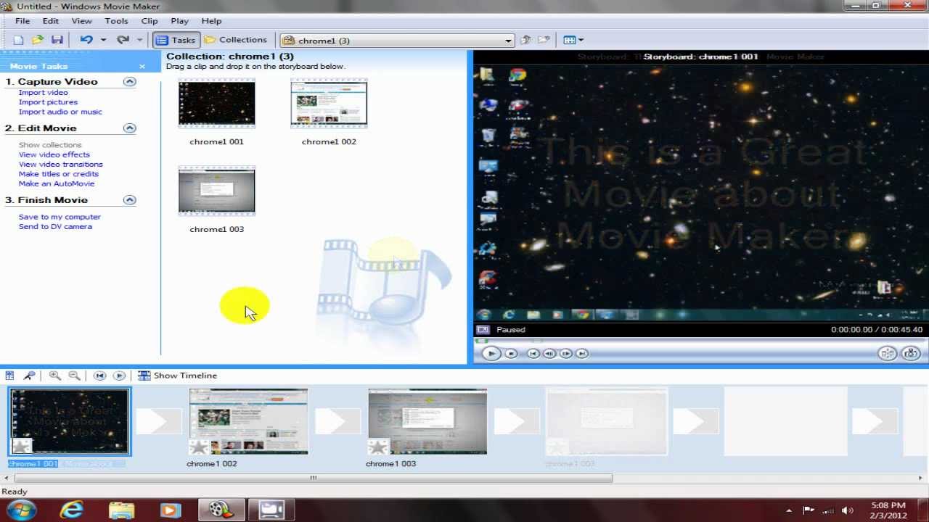Screen dimensions: 929x522
Task: Toggle full screen monitor icon beside Paused
Action: pos(483,330)
